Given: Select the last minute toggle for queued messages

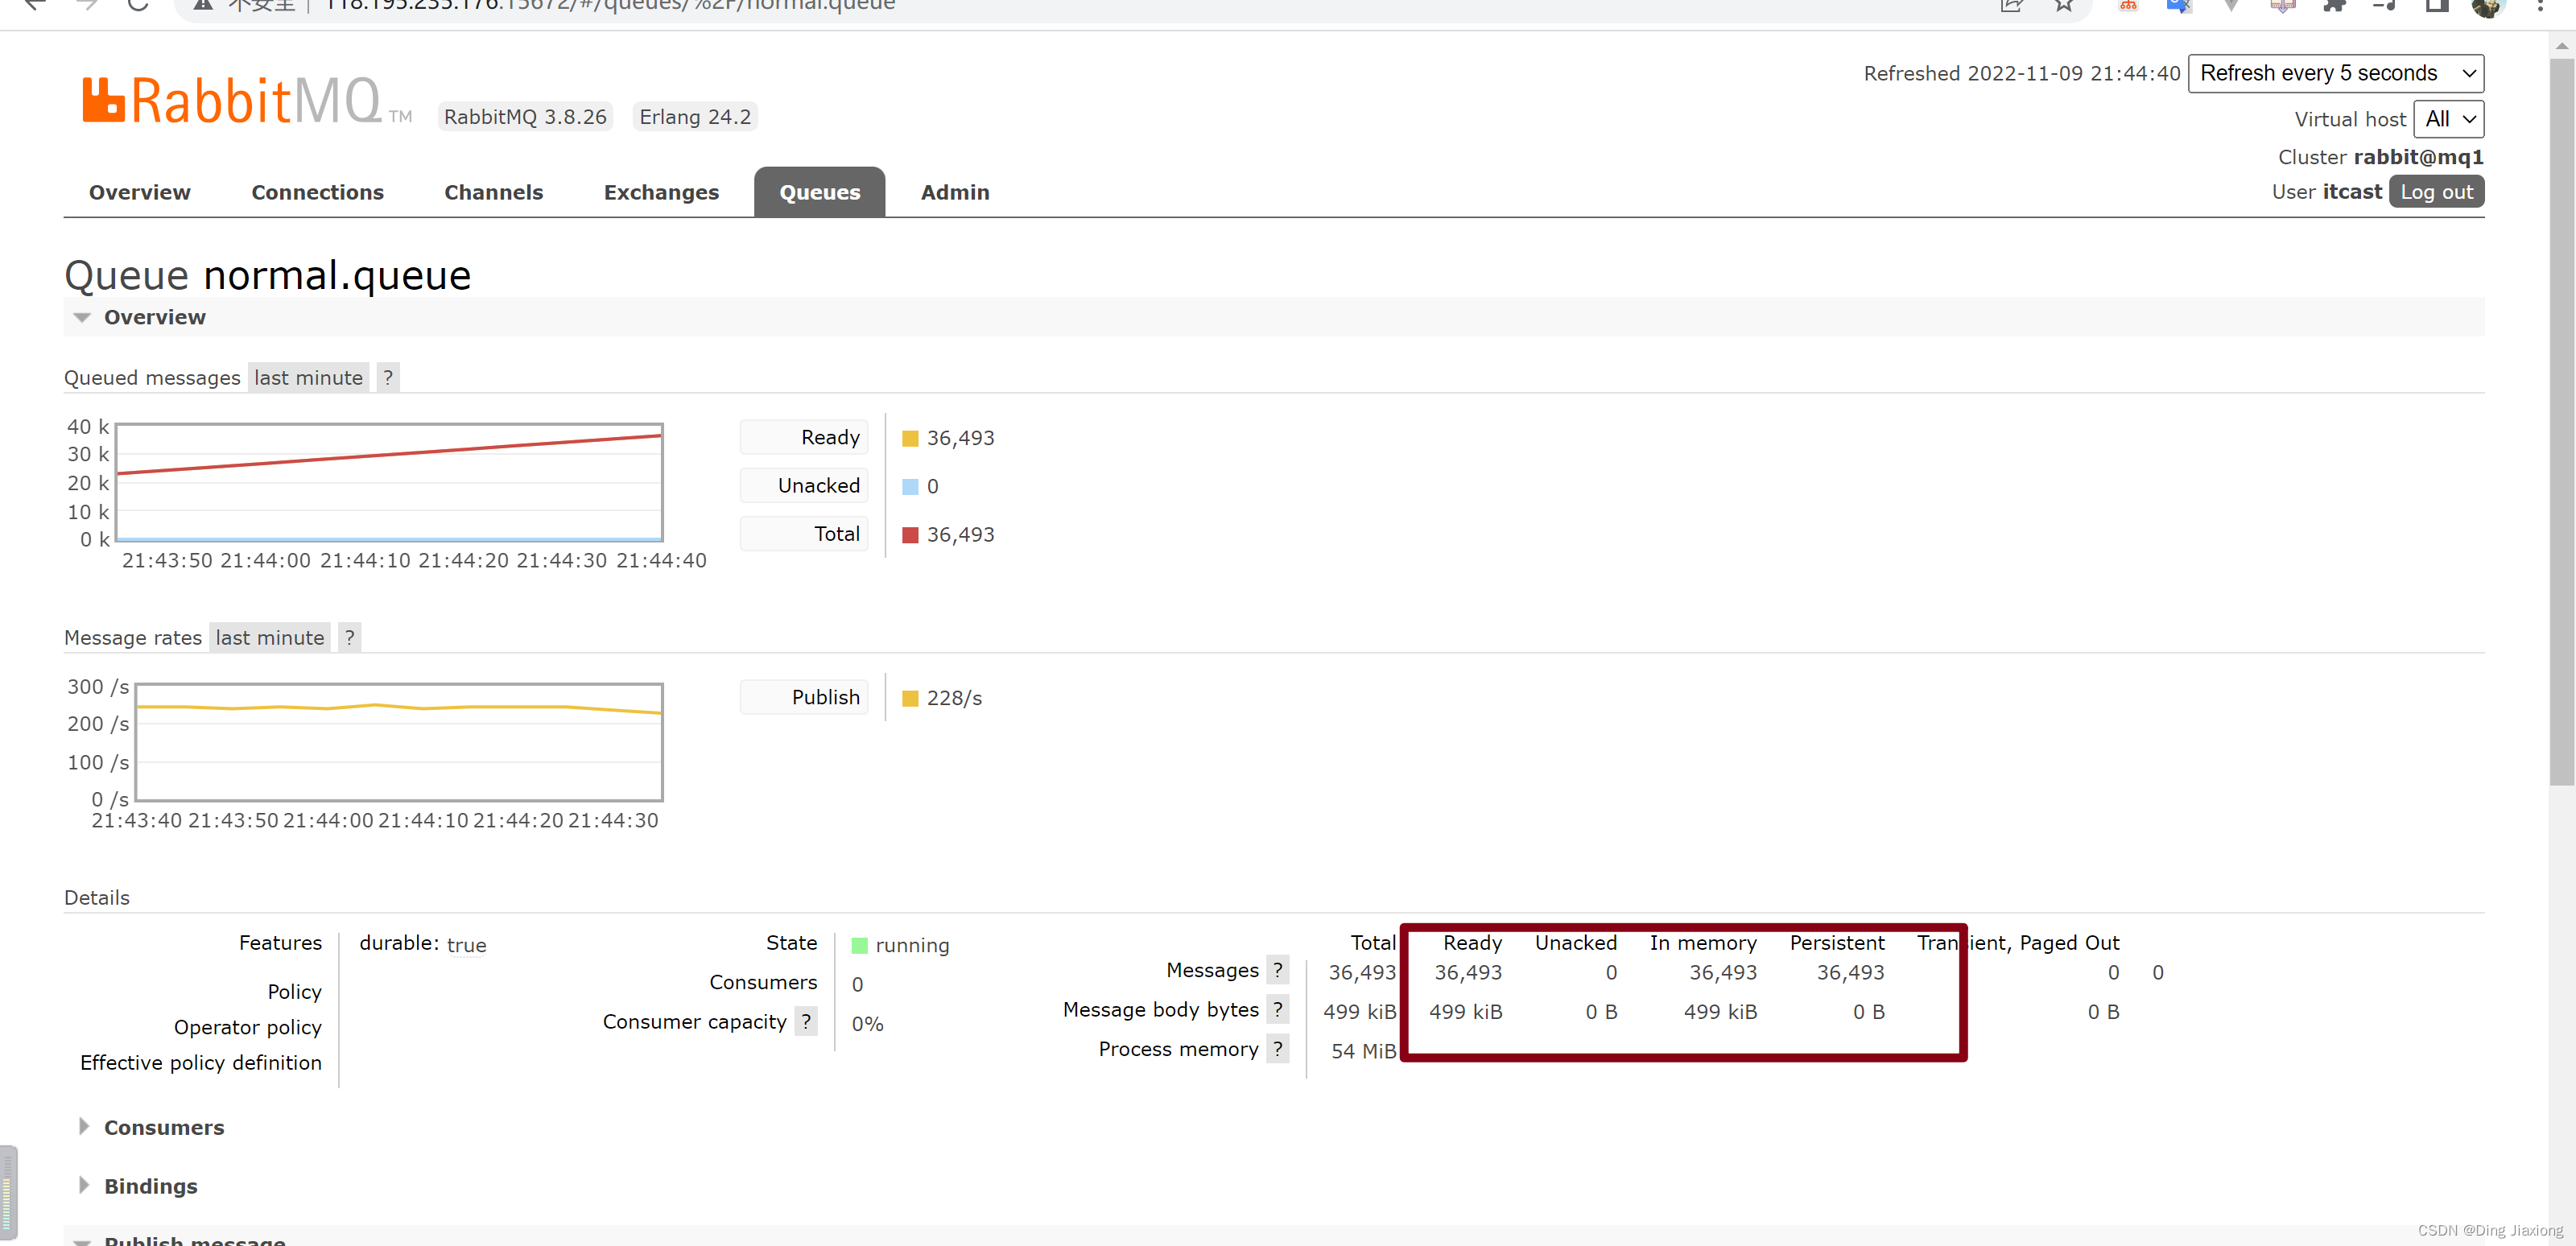Looking at the screenshot, I should (308, 376).
